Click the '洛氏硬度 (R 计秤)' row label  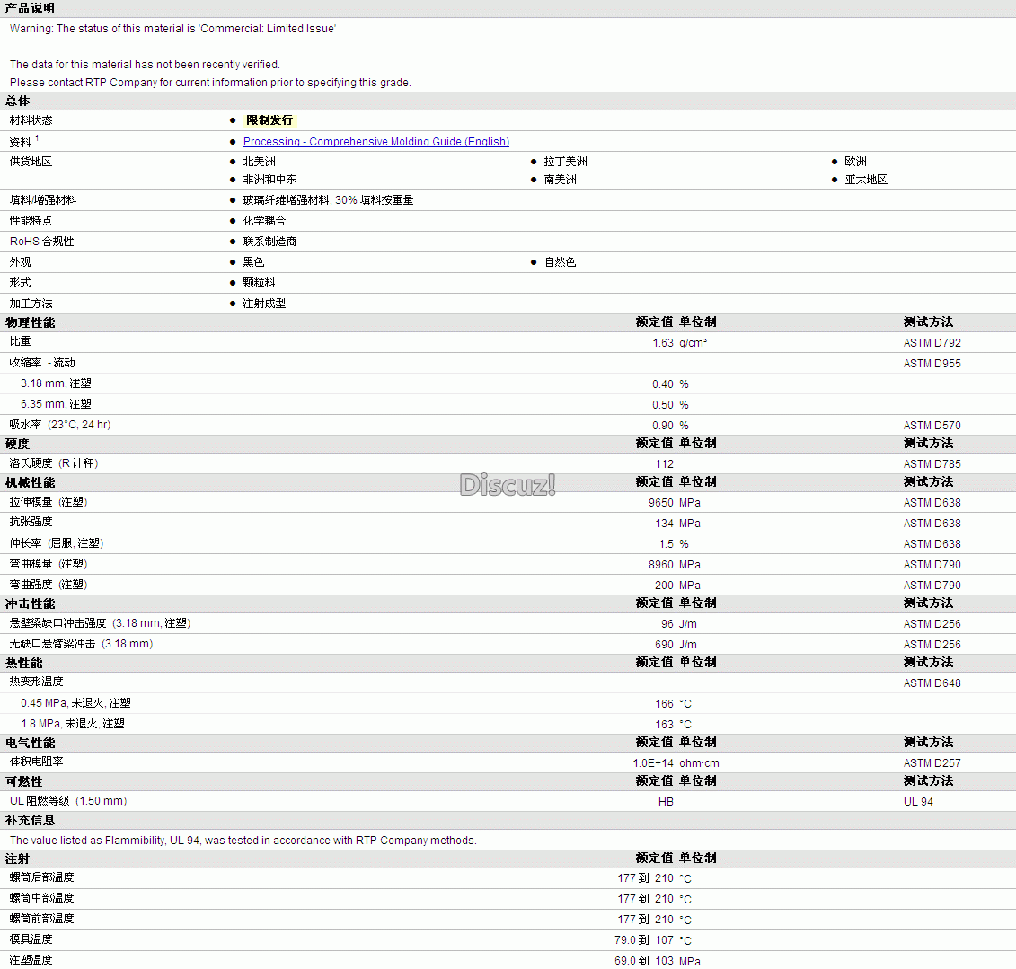click(54, 463)
